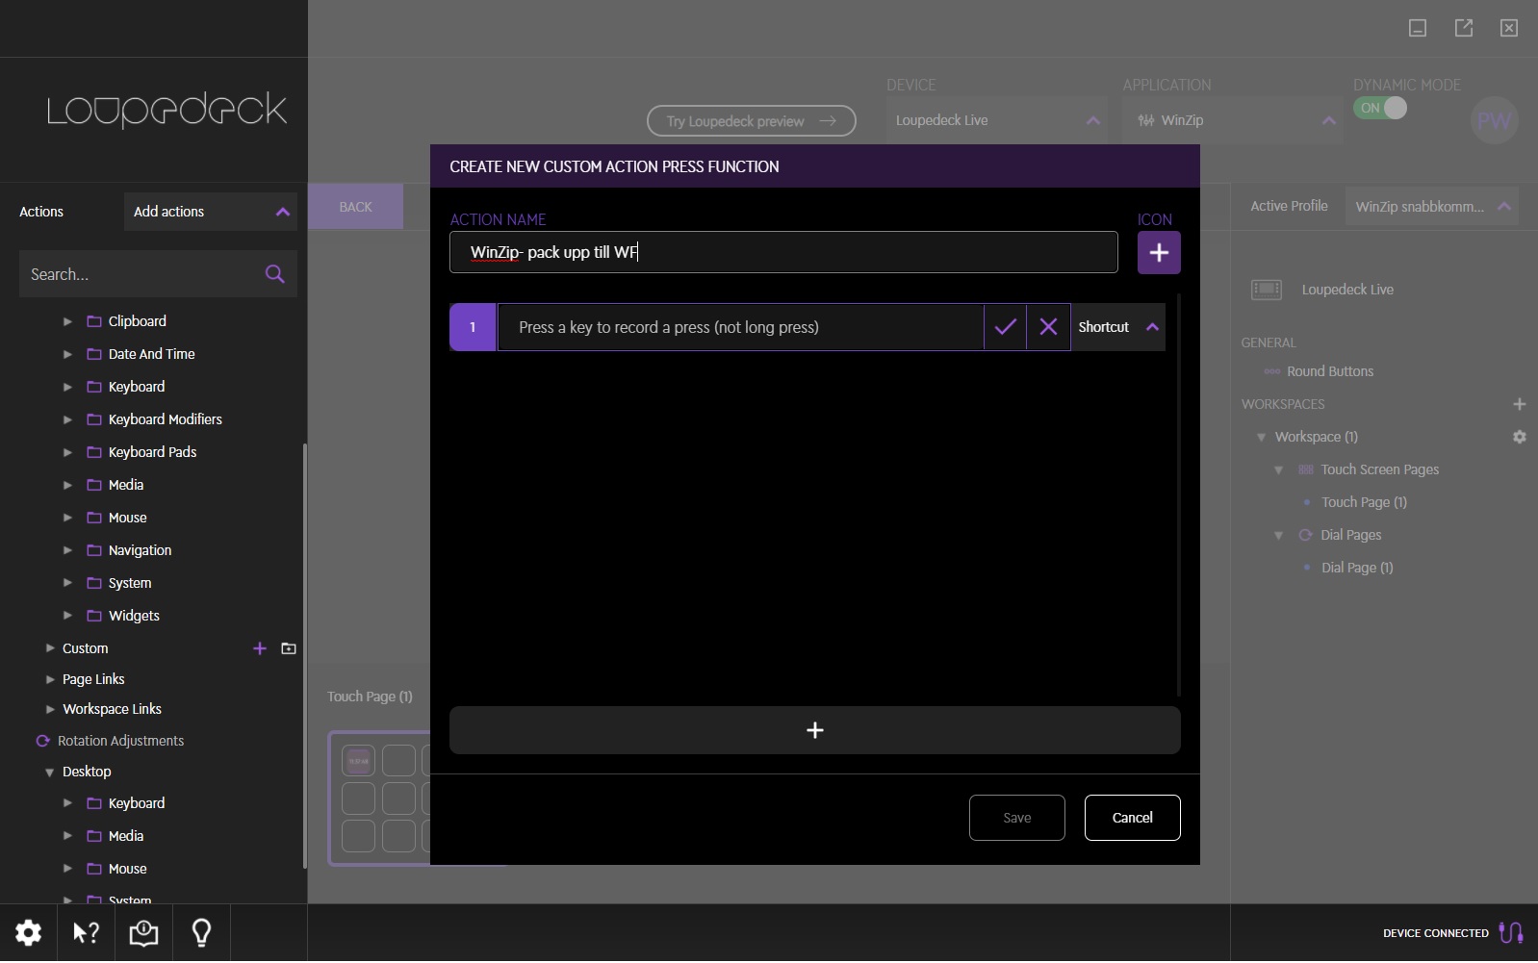The image size is (1538, 963).
Task: Click the PW user avatar
Action: tap(1494, 120)
